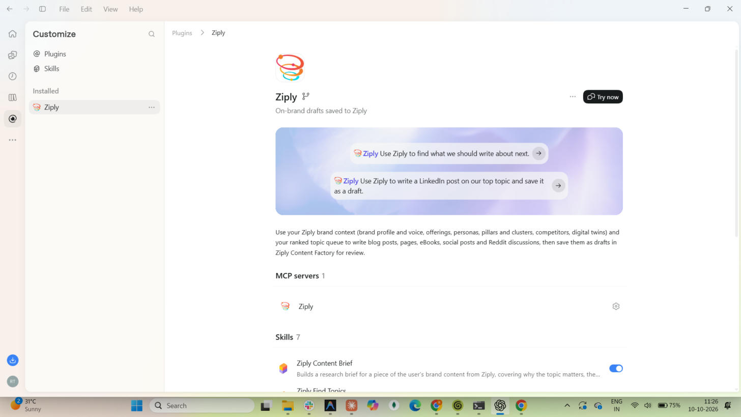Open the View menu
741x417 pixels.
110,9
